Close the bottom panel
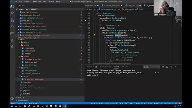192x108 pixels. pos(180,67)
